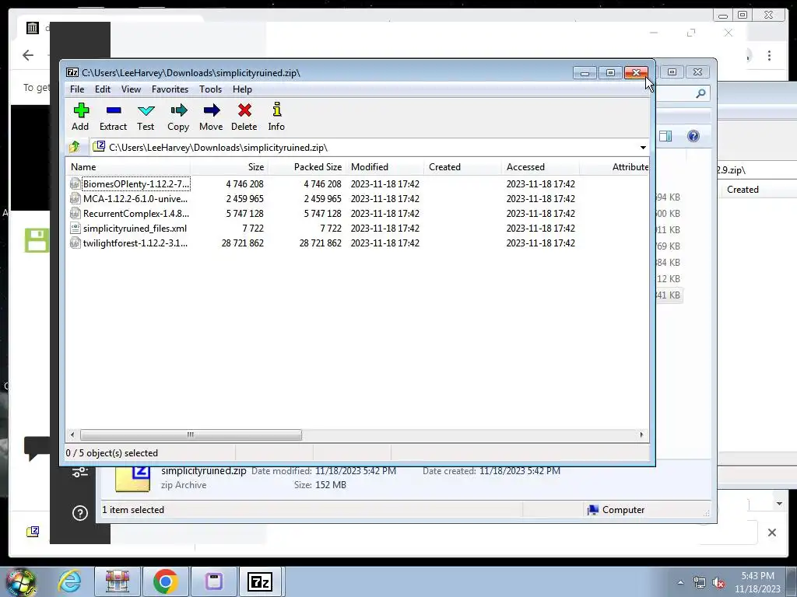797x597 pixels.
Task: Click Explorer search magnifier icon
Action: point(701,93)
